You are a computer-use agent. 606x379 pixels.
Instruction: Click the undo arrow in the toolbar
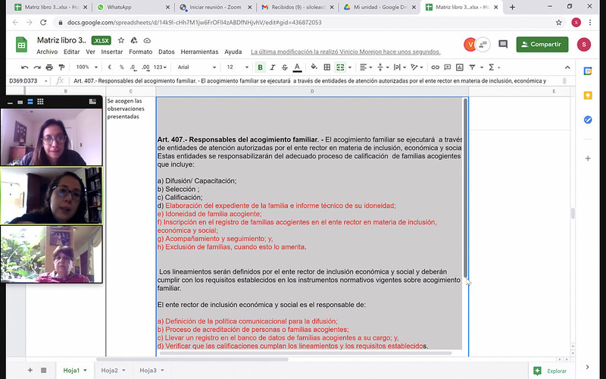pos(25,67)
